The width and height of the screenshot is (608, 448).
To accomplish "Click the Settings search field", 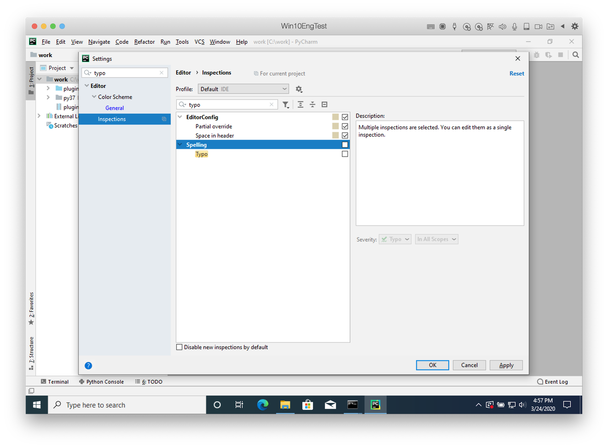I will point(125,73).
